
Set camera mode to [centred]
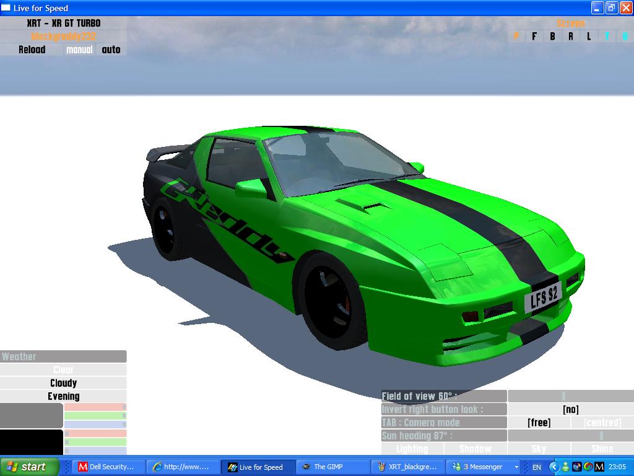[602, 423]
